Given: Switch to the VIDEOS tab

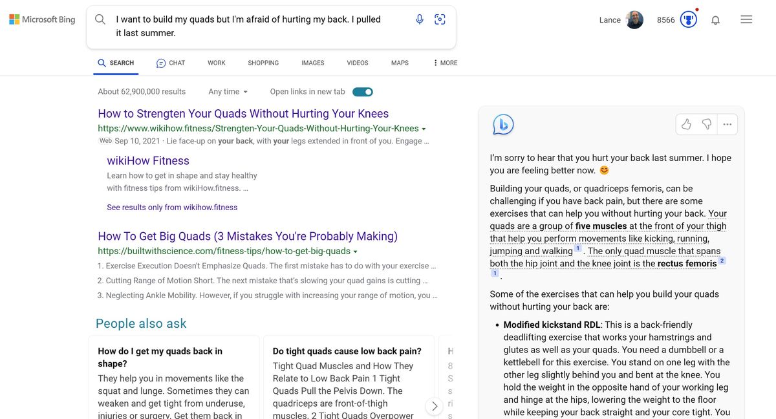Looking at the screenshot, I should (358, 63).
